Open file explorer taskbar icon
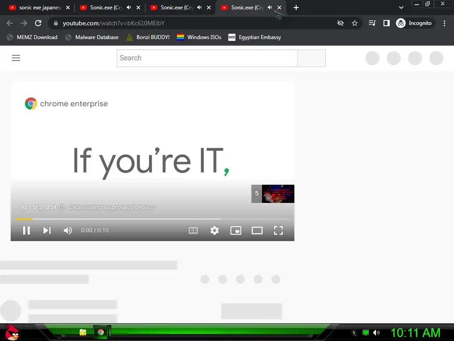Viewport: 454px width, 341px height. click(x=83, y=332)
